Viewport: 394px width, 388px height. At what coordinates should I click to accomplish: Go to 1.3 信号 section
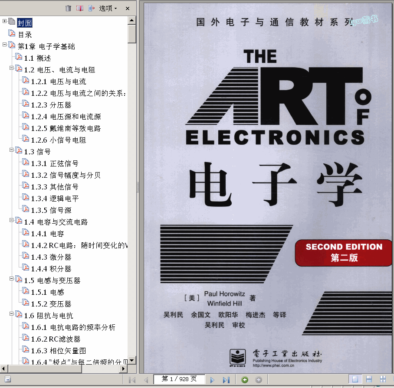[37, 152]
